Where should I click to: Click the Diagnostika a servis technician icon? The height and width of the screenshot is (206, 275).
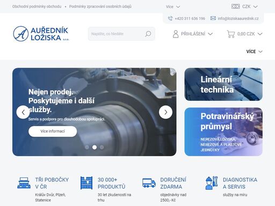point(212,183)
